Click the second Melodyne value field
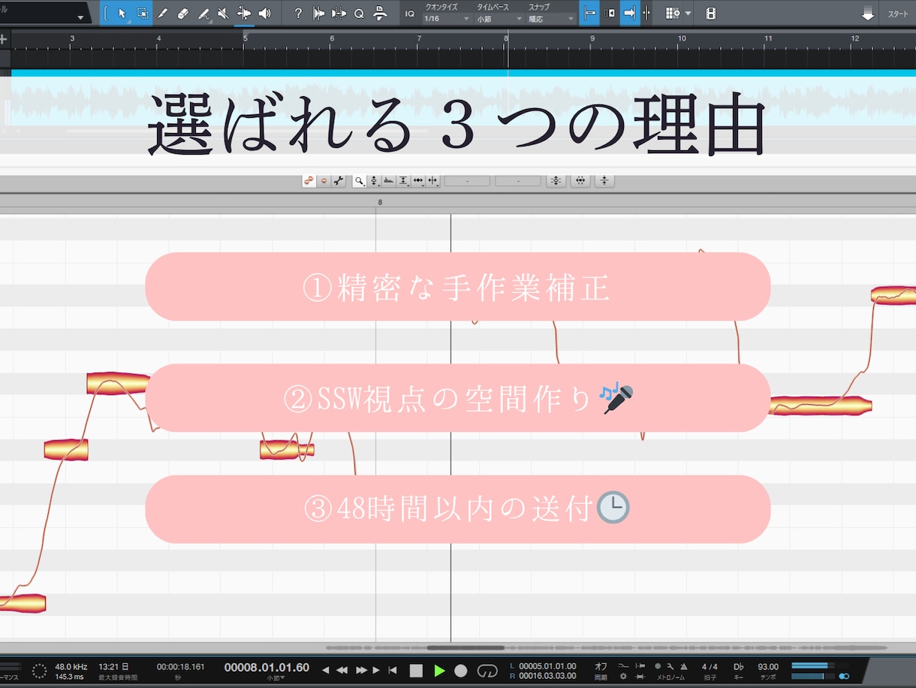The width and height of the screenshot is (916, 688). [518, 181]
